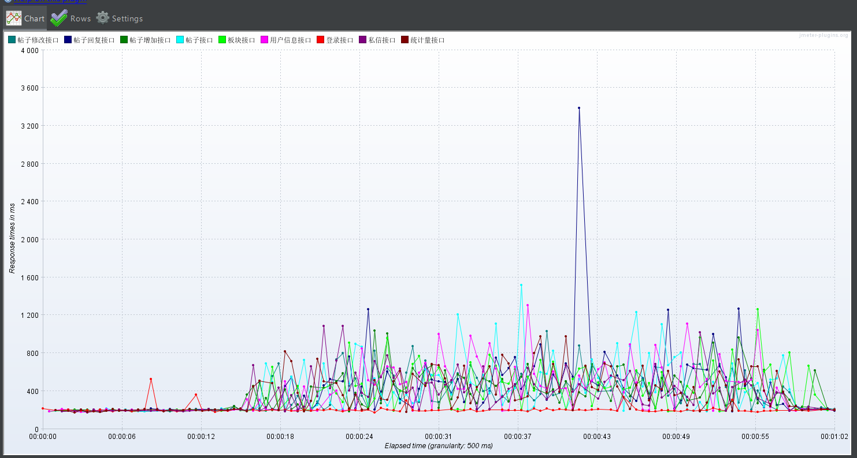857x458 pixels.
Task: Click the maroon 统计量接口 legend swatch
Action: point(405,40)
